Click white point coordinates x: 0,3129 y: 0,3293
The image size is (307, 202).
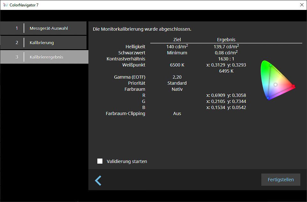(x=226, y=65)
